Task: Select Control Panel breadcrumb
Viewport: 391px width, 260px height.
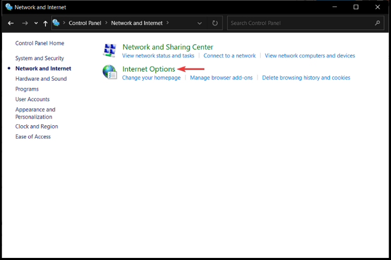Action: [x=85, y=23]
